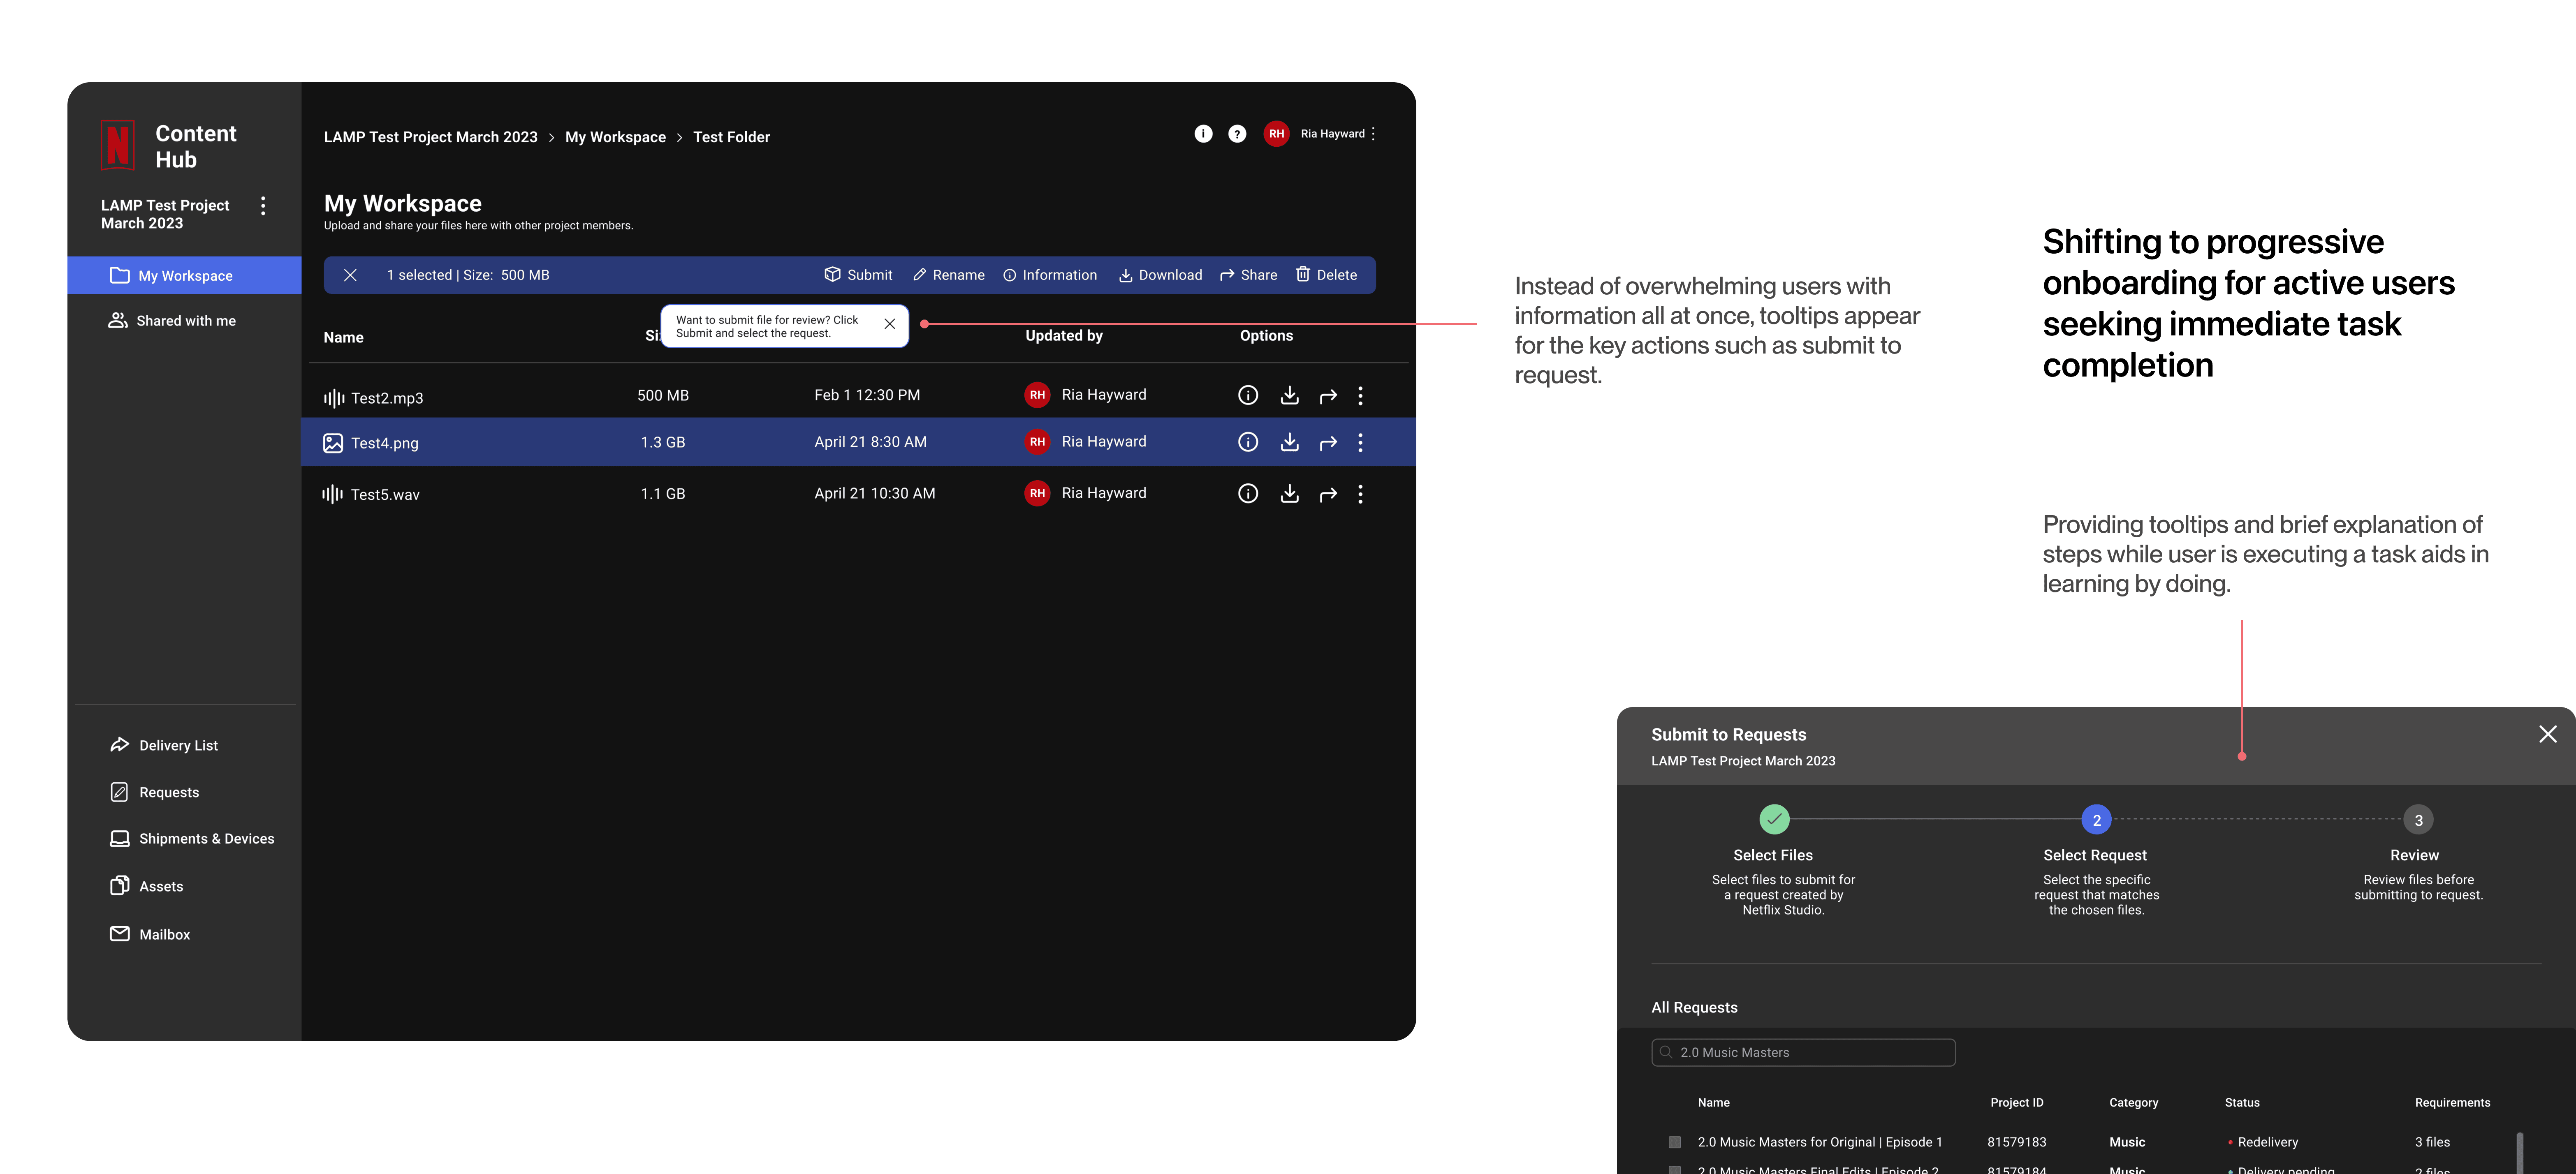Navigate to Delivery List in sidebar
Image resolution: width=2576 pixels, height=1174 pixels.
[178, 746]
